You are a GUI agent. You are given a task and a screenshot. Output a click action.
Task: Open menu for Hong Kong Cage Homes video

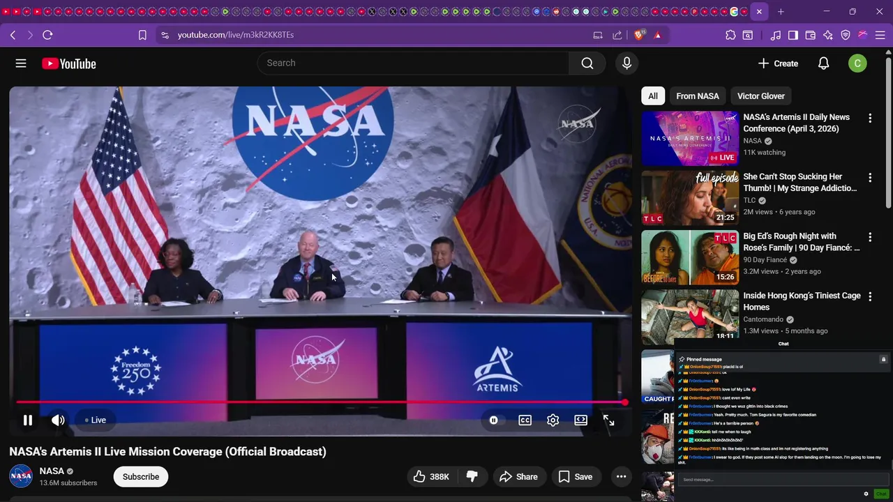click(870, 296)
